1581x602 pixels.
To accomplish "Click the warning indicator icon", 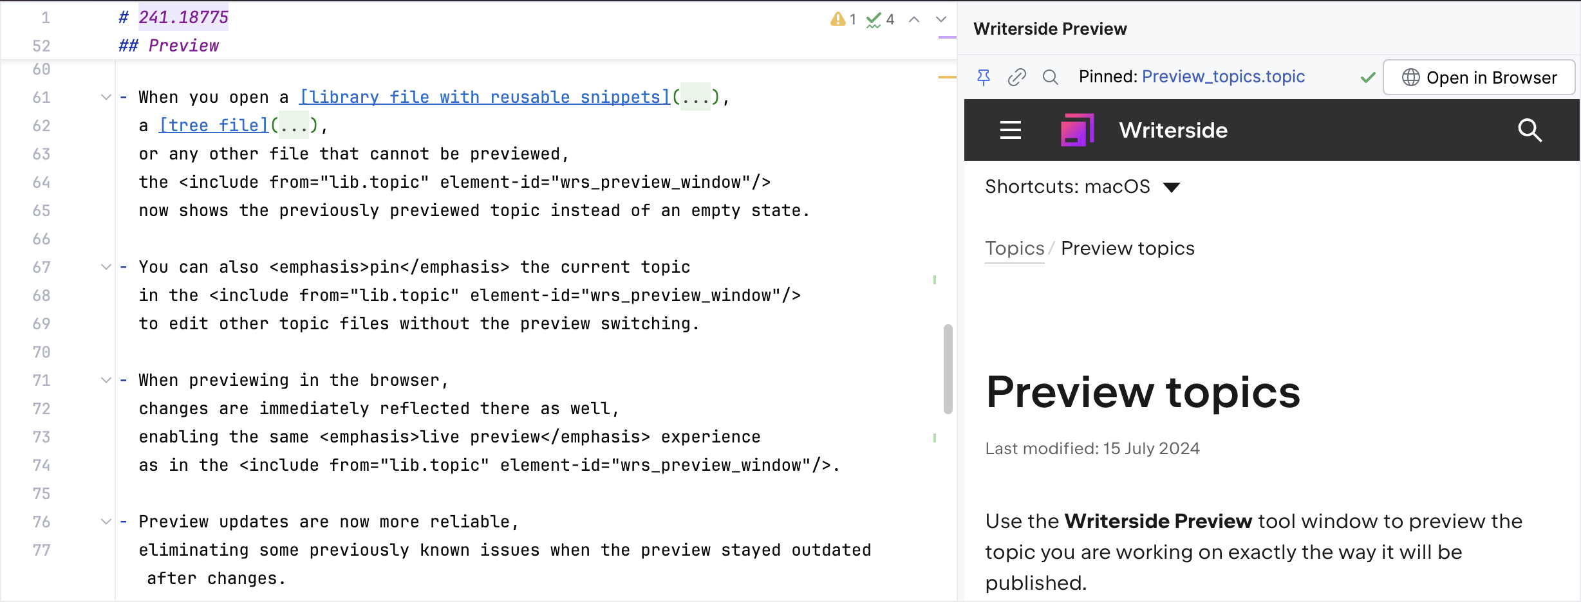I will coord(838,19).
